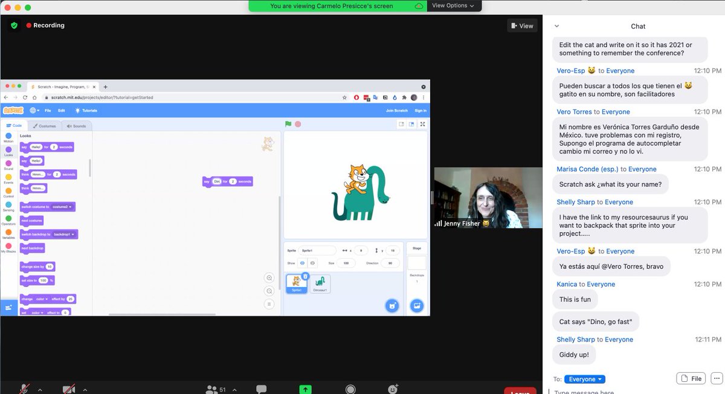
Task: Zoom in on the Scratch code workspace
Action: click(x=269, y=278)
